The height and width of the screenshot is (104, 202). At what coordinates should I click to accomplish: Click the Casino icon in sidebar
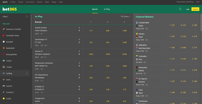point(3,61)
